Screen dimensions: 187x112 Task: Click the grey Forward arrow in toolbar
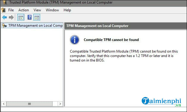(x=11, y=18)
